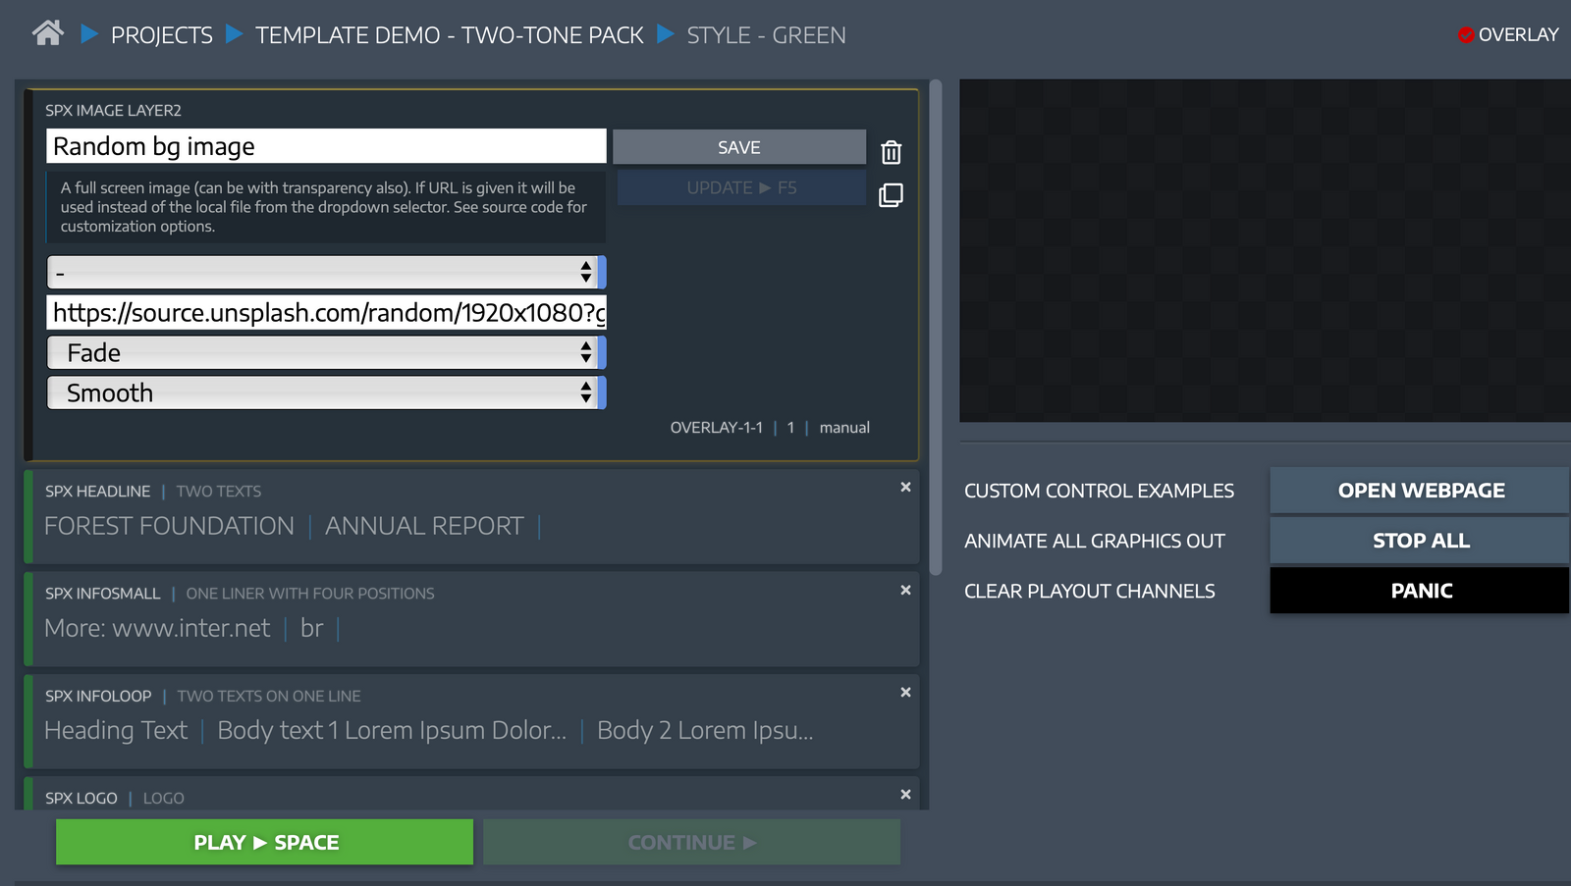
Task: Click the CONTINUE button
Action: pos(691,842)
